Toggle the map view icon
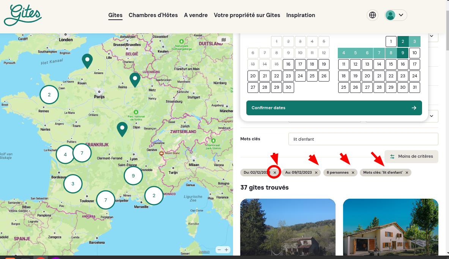The height and width of the screenshot is (259, 449). click(x=224, y=39)
